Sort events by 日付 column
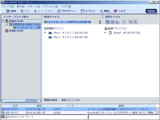 [x=15, y=106]
